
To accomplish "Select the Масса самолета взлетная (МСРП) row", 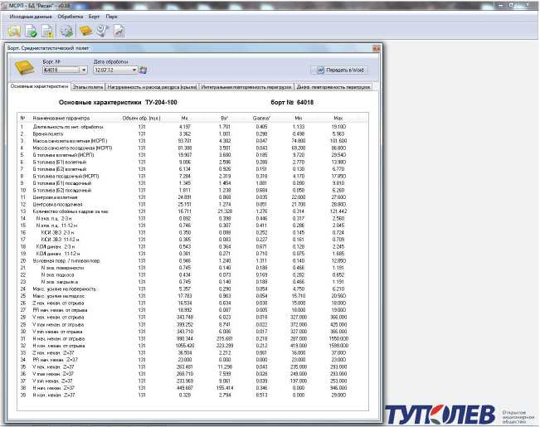I will point(192,141).
